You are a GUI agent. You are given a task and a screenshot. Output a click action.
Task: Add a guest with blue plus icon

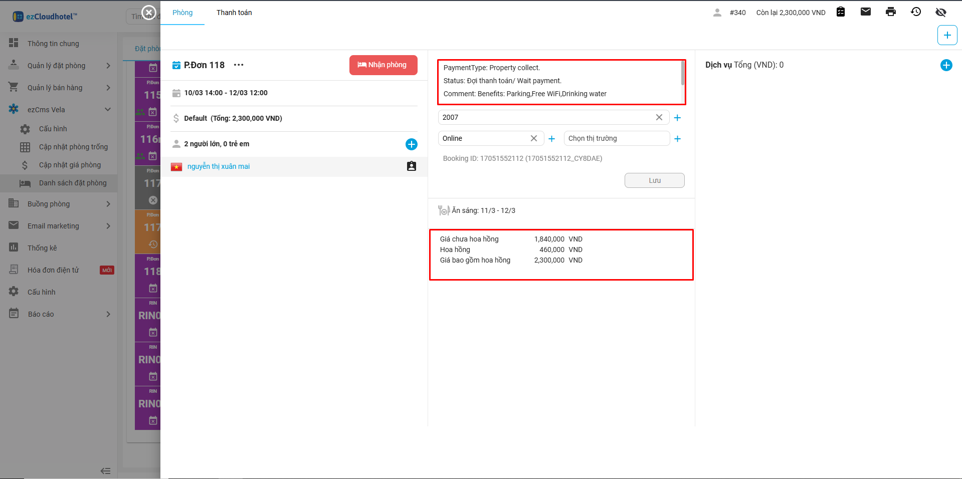tap(411, 144)
